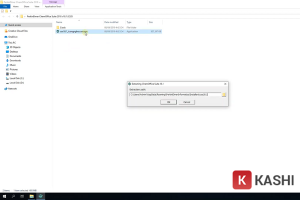The height and width of the screenshot is (200, 300).
Task: Click the up-directory arrow in navigation bar
Action: (x=17, y=16)
